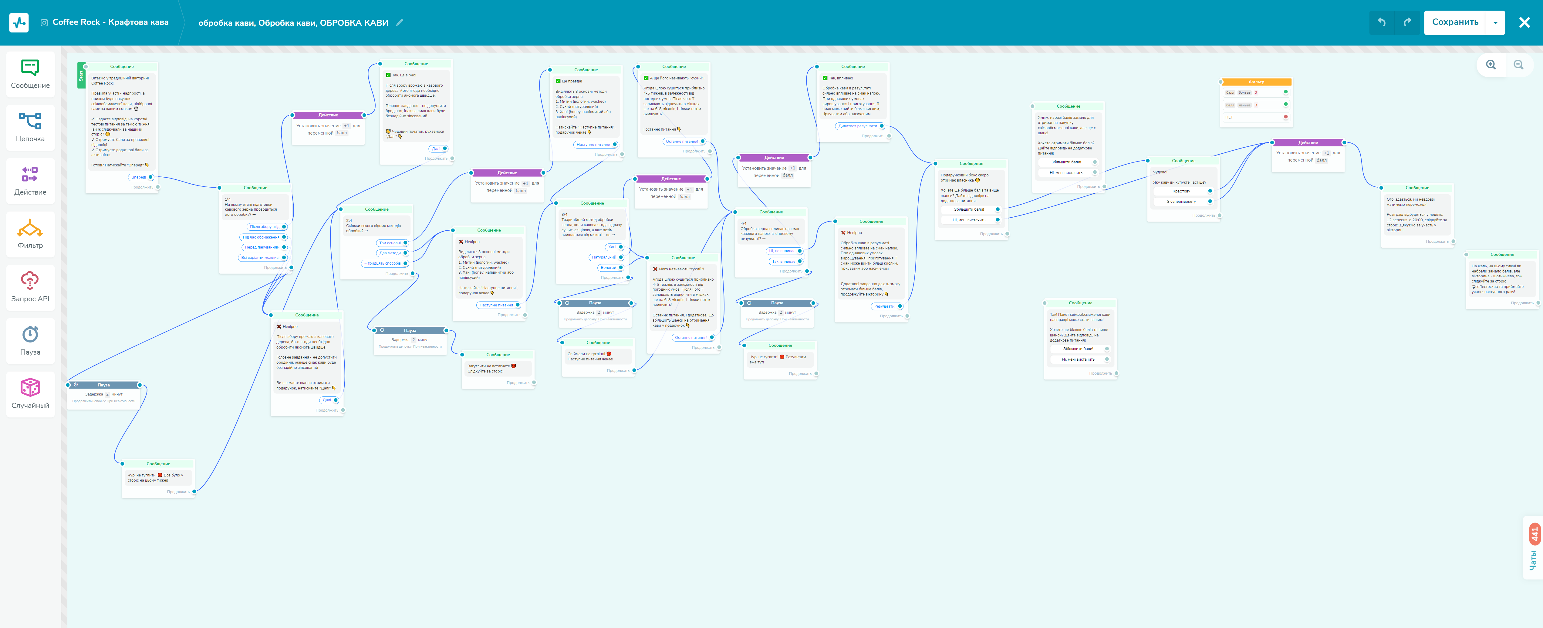Click the Coffee Rock - Крафтова кава bot name
The width and height of the screenshot is (1543, 628).
pos(111,22)
